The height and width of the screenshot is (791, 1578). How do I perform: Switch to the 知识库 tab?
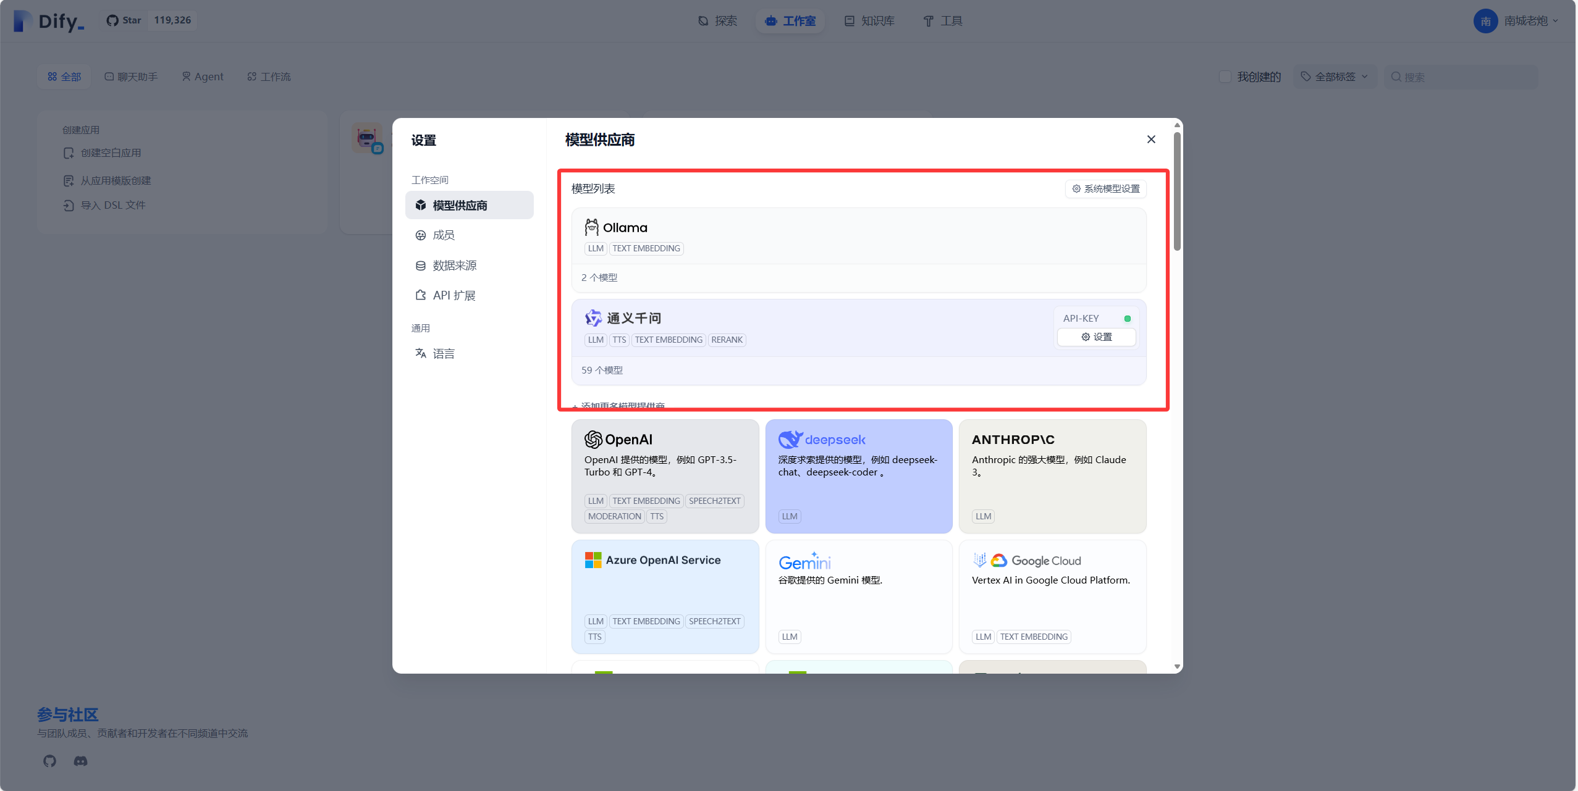click(x=869, y=20)
